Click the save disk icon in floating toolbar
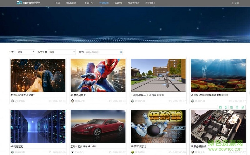This screenshot has height=155, width=250. (231, 107)
